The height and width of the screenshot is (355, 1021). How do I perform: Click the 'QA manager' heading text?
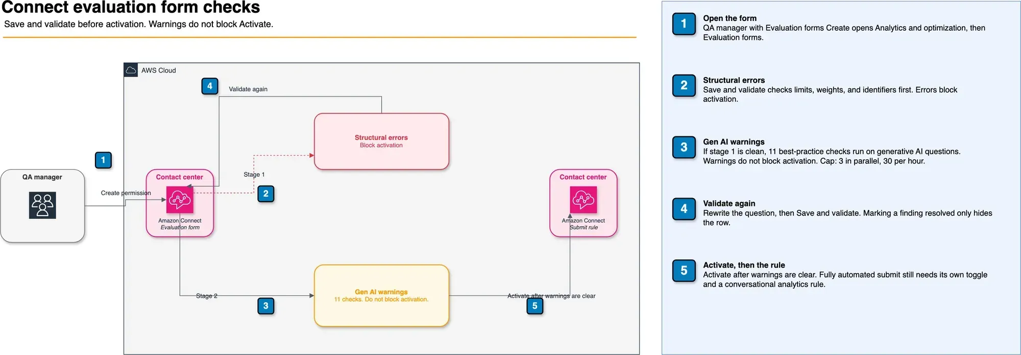tap(42, 177)
